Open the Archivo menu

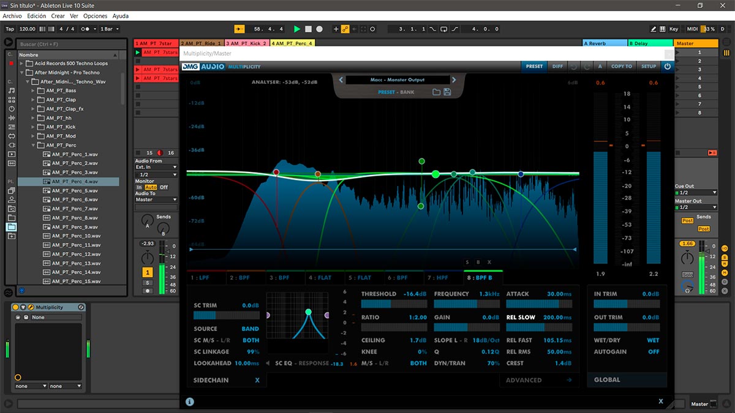(x=12, y=16)
